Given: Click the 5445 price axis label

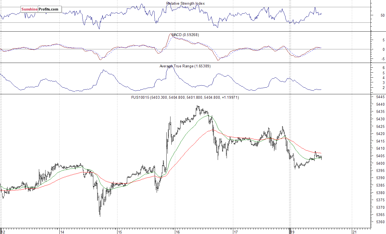Looking at the screenshot, I should pos(381,97).
